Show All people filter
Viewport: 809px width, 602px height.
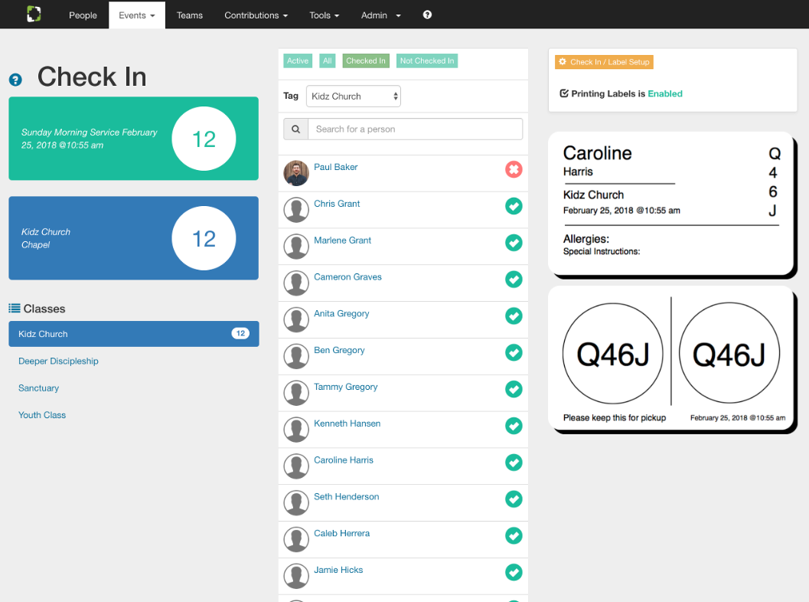[x=327, y=61]
